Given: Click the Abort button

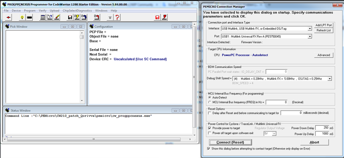Looking at the screenshot, I should click(314, 142).
